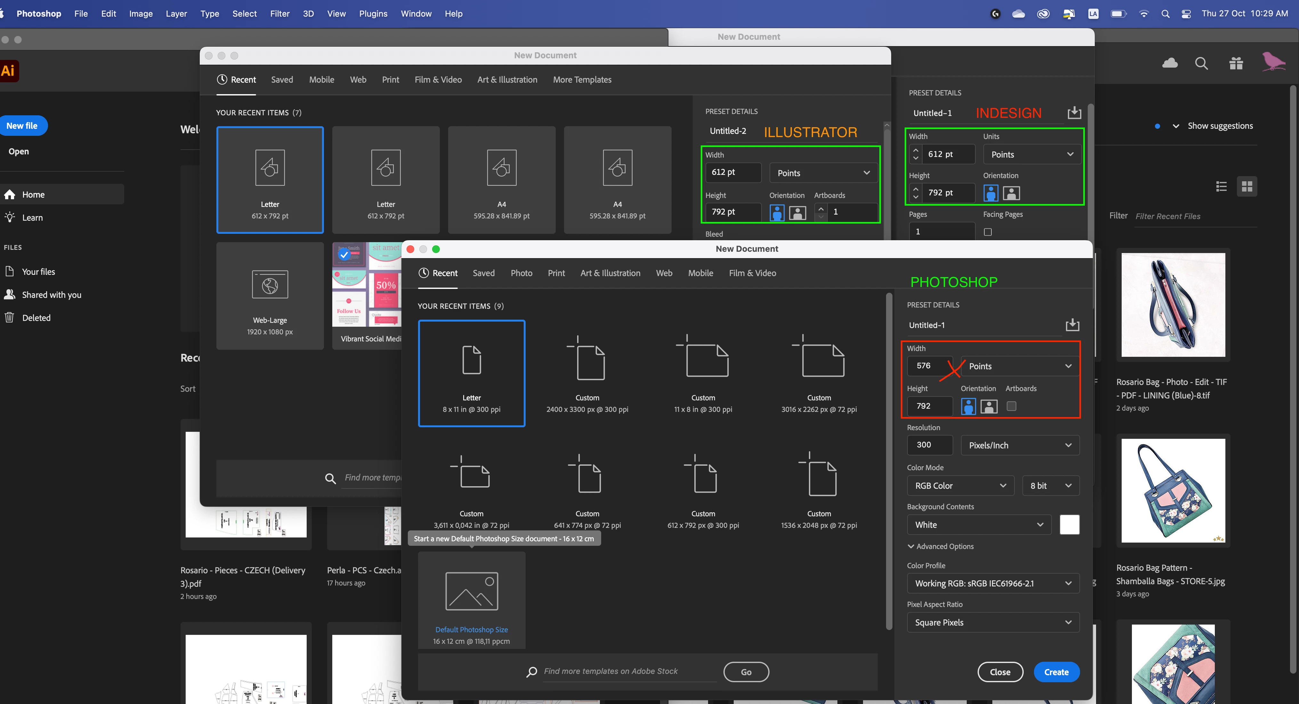The width and height of the screenshot is (1299, 704).
Task: Click the blue Create button
Action: click(x=1056, y=672)
